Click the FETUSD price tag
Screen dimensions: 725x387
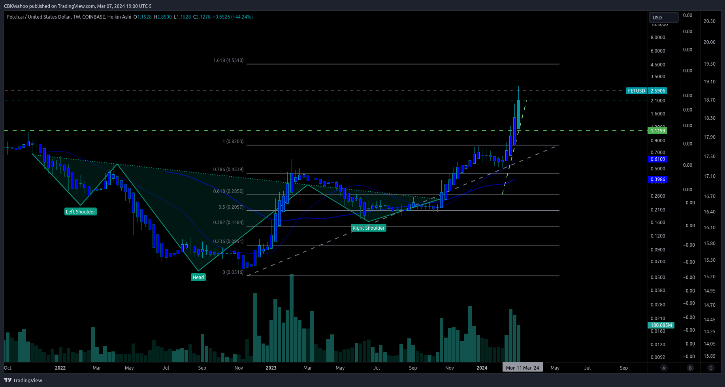pyautogui.click(x=636, y=91)
